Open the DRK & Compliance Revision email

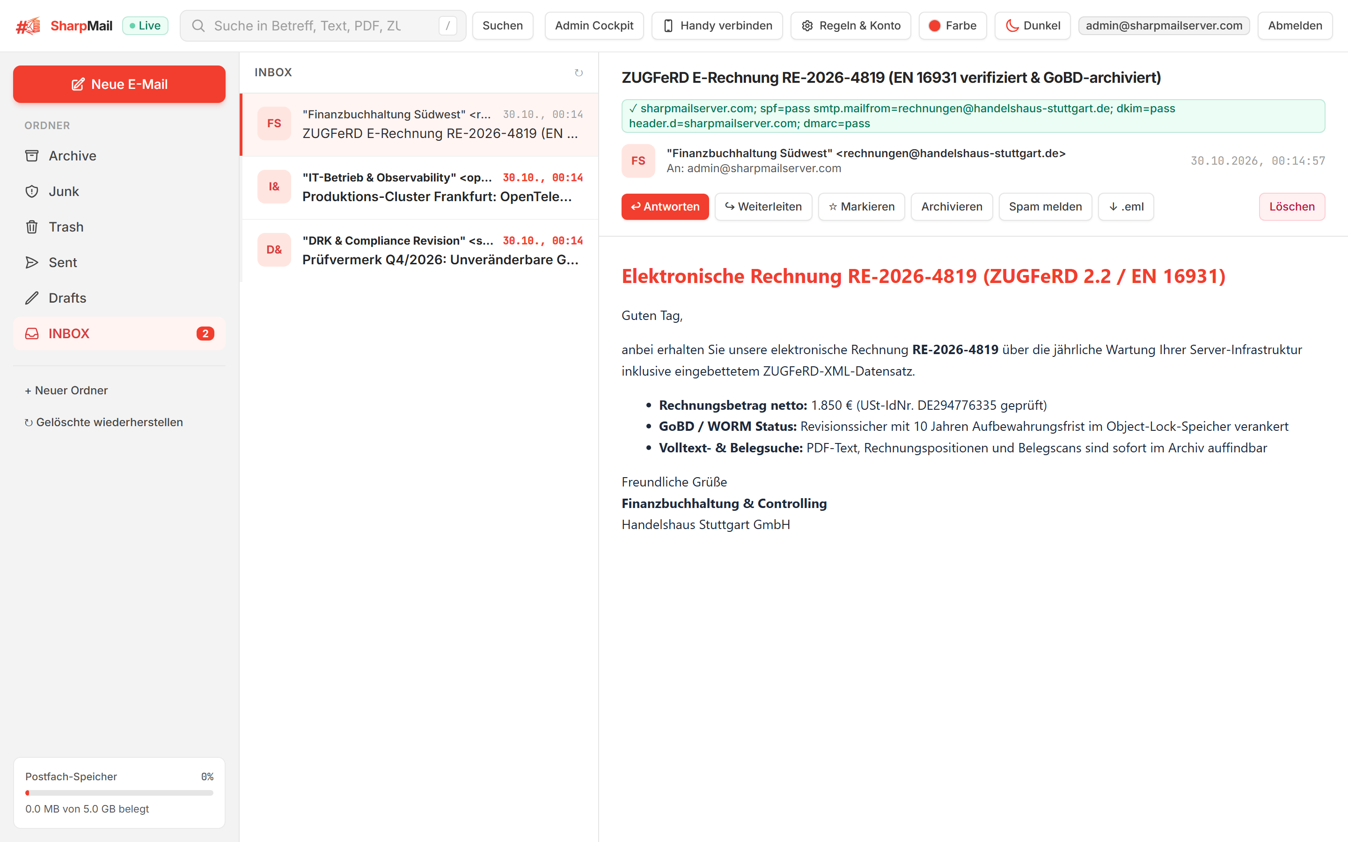point(420,250)
